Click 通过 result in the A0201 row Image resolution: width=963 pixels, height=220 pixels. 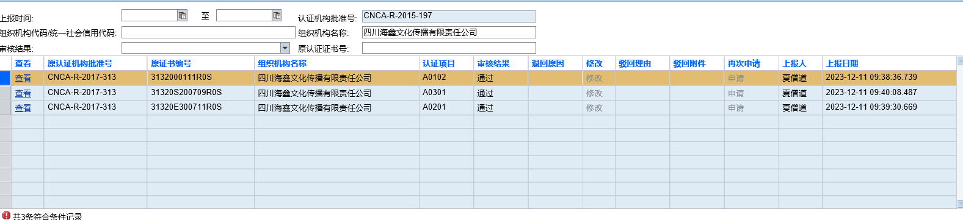point(485,108)
